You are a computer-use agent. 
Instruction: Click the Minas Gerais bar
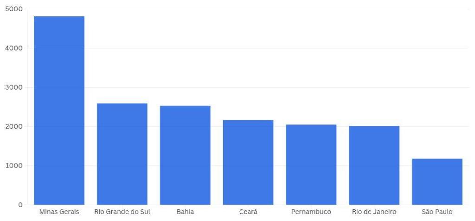click(x=59, y=110)
